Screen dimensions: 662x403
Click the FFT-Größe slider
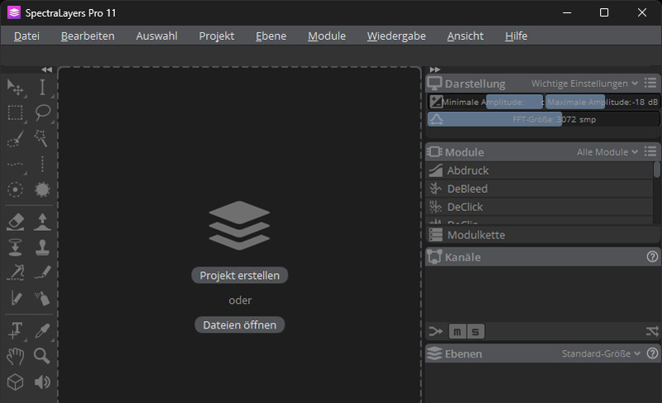pyautogui.click(x=543, y=119)
